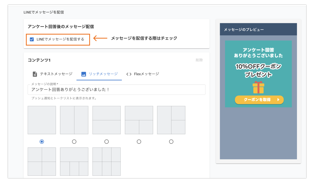Click the LINEでメッセージを配信 page title
Image resolution: width=314 pixels, height=183 pixels.
(x=44, y=12)
